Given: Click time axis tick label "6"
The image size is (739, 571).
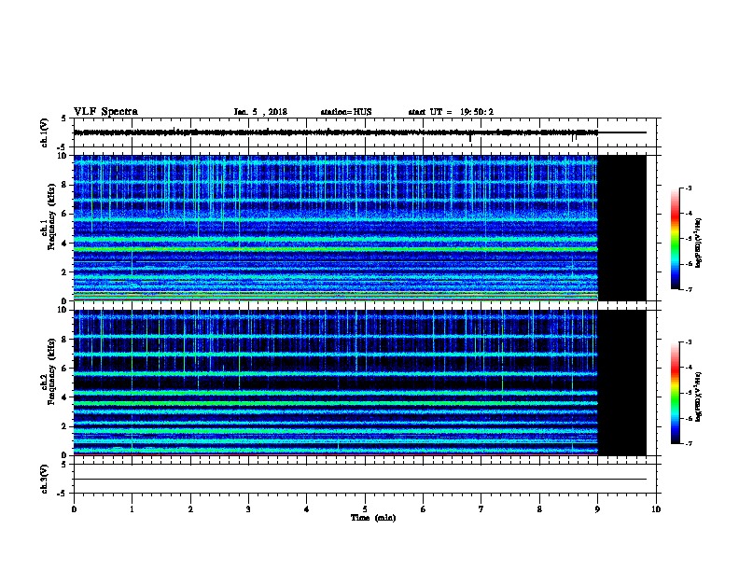Looking at the screenshot, I should pyautogui.click(x=423, y=508).
